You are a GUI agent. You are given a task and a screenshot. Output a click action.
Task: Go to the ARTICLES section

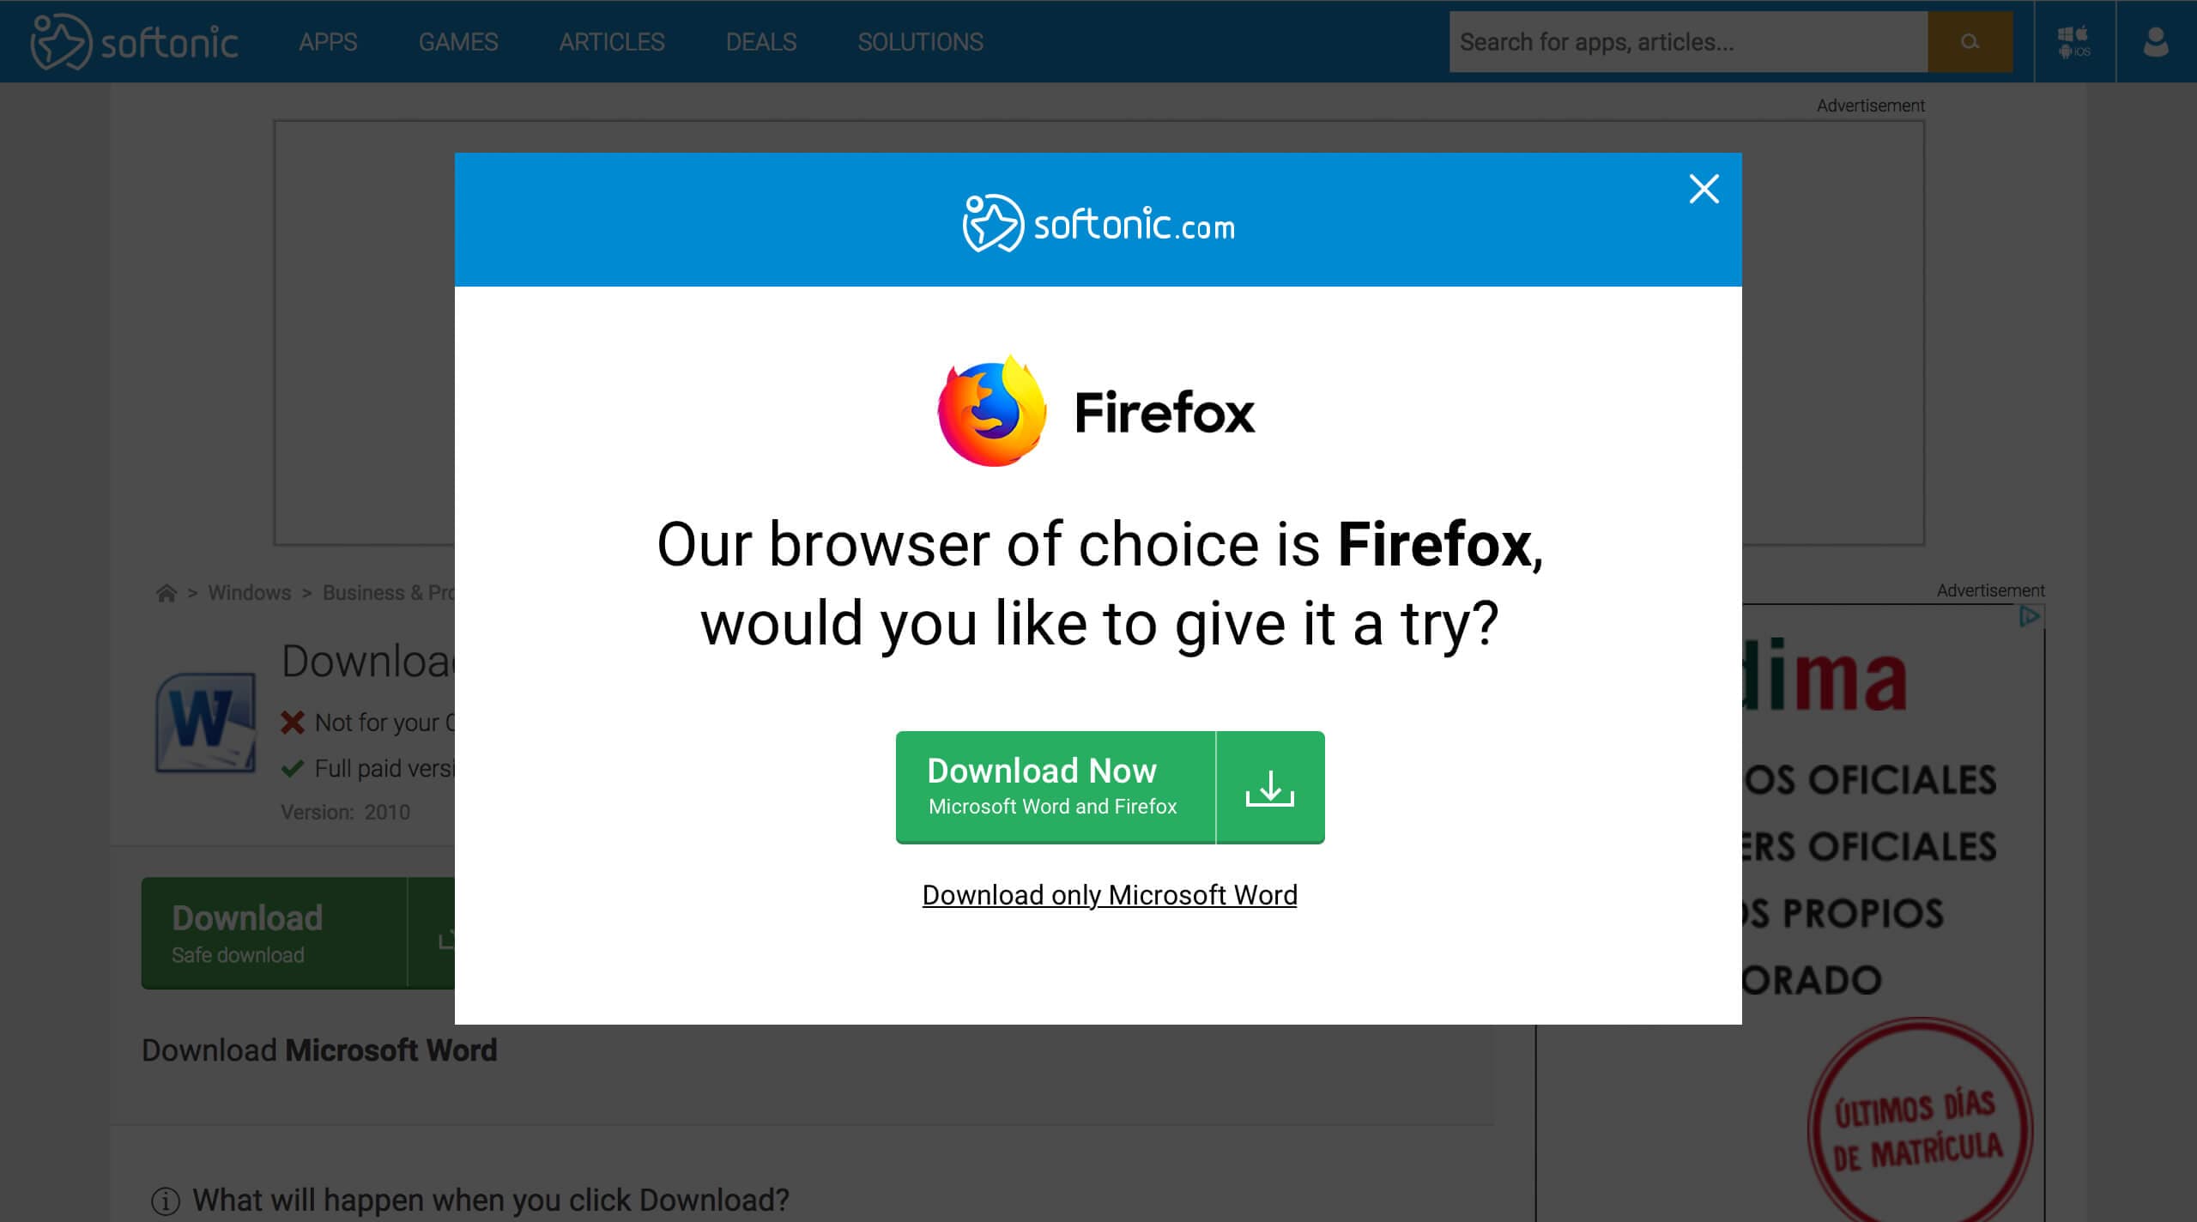[612, 42]
